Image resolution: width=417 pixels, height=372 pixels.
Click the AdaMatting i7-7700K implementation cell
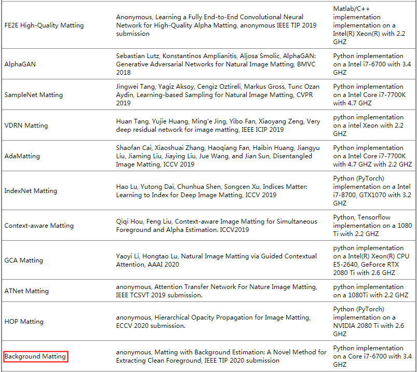372,156
